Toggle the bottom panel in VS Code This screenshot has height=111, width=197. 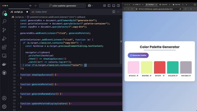point(114,6)
